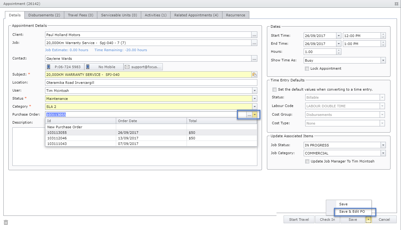The image size is (401, 230).
Task: Click the trash delete icon at bottom left
Action: (x=6, y=222)
